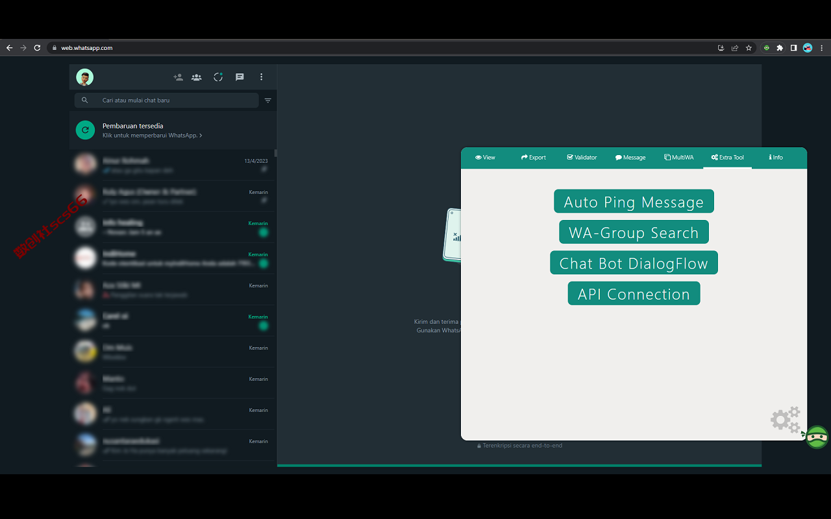
Task: Open the Chat Bot DialogFlow tool
Action: 634,263
